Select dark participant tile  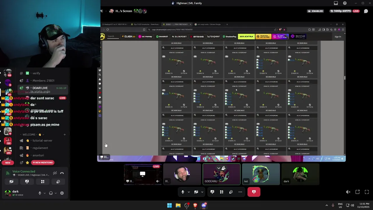point(300,174)
